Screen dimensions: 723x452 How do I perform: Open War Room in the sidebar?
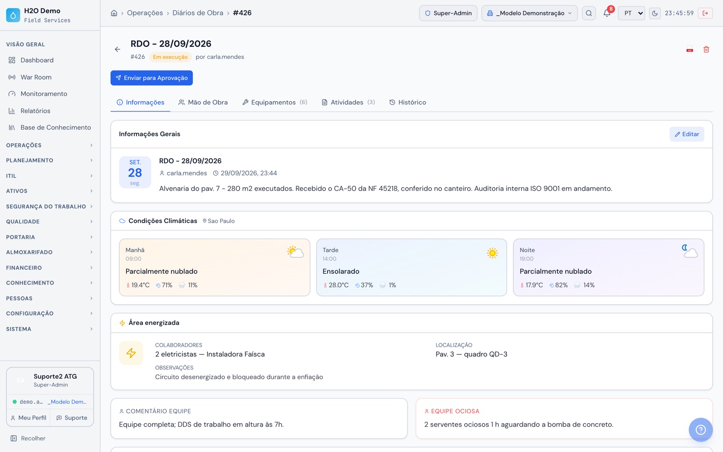(50, 77)
